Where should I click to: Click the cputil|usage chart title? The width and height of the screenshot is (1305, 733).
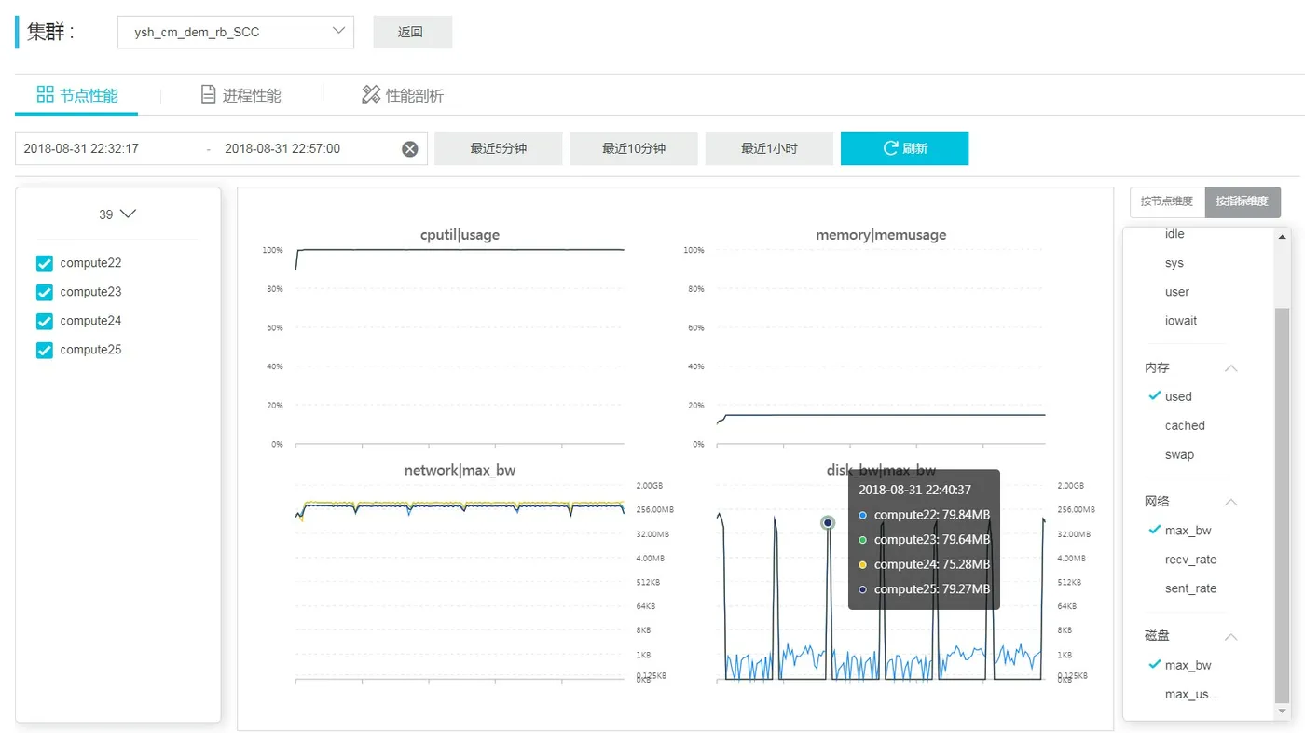[x=460, y=235]
